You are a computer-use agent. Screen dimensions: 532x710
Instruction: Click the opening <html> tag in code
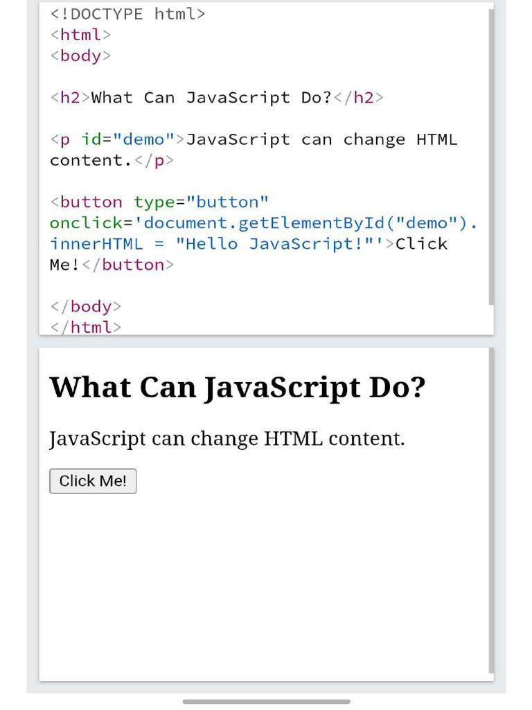[80, 35]
